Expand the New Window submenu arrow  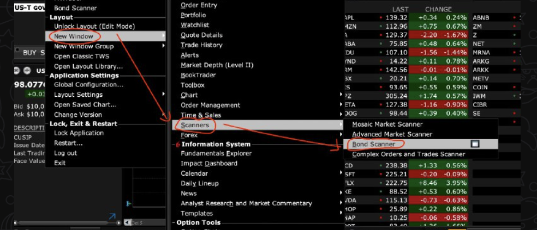click(164, 36)
